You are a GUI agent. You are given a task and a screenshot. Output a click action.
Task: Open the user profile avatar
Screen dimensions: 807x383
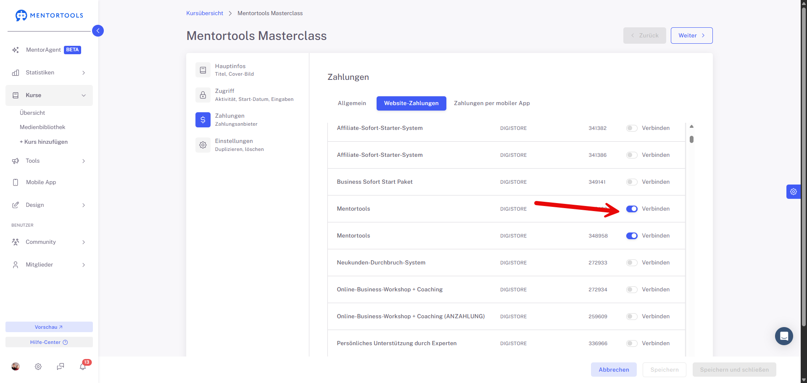[16, 367]
